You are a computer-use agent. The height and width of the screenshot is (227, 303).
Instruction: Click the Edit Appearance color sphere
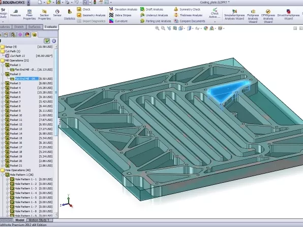[205, 28]
